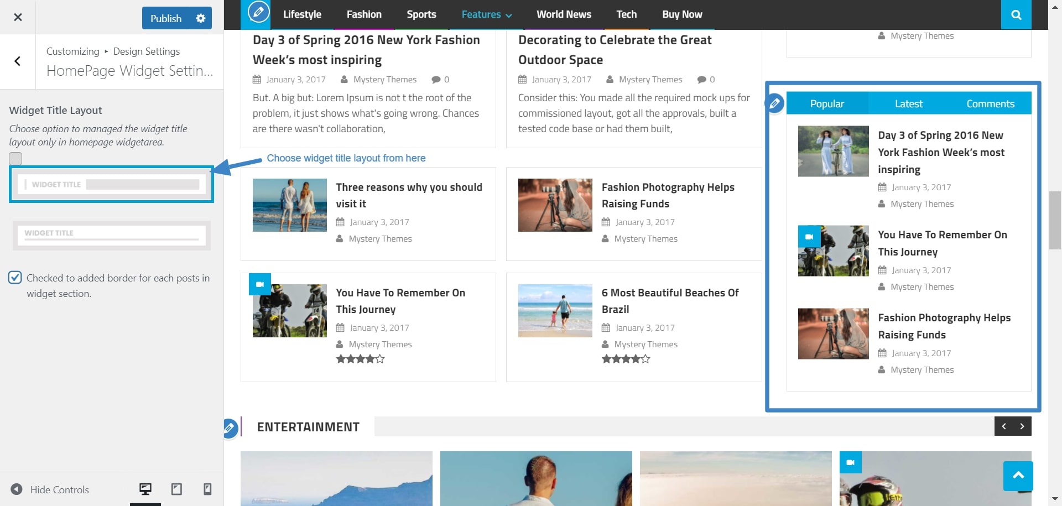Screen dimensions: 1062x506
Task: Navigate back using the customizer back arrow
Action: (x=18, y=61)
